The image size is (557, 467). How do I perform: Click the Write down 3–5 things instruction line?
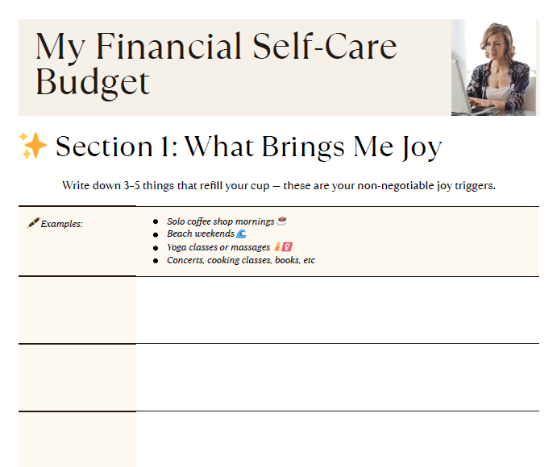tap(278, 186)
